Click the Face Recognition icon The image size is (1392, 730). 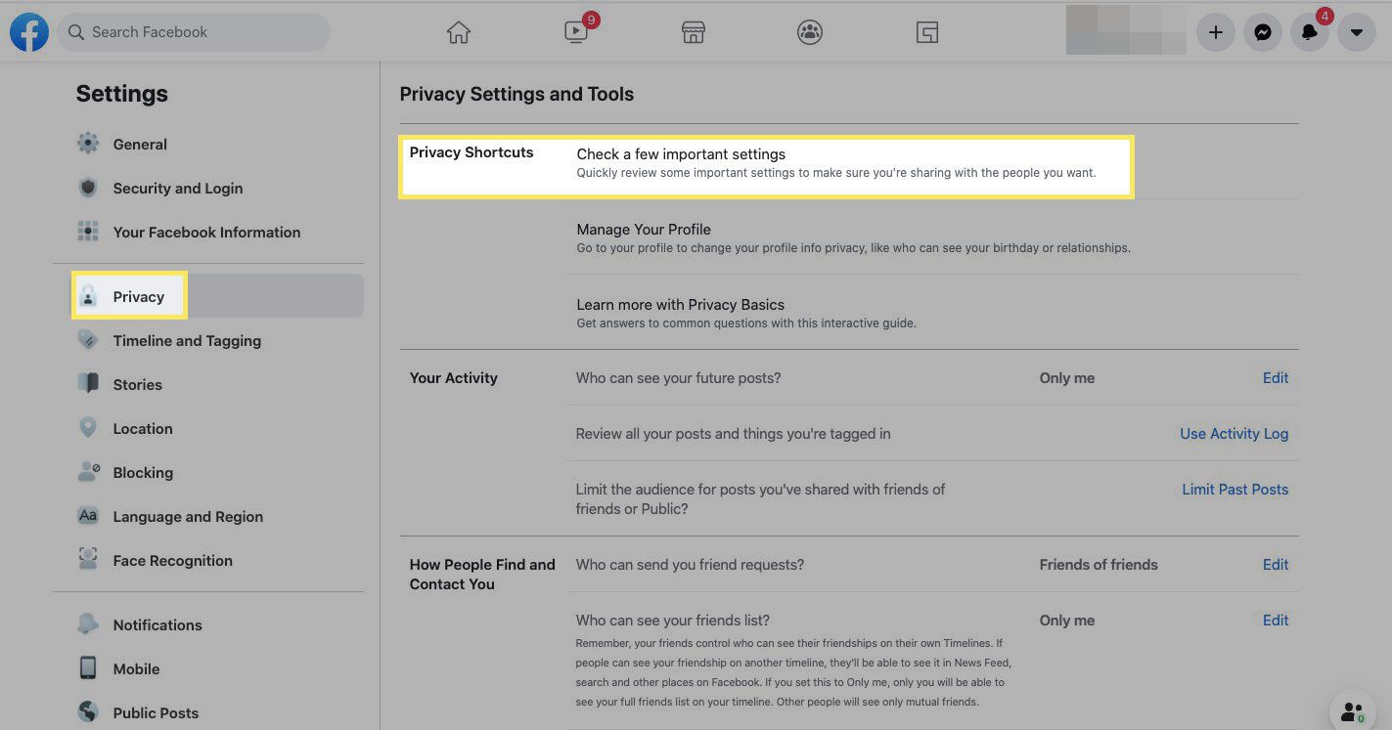88,560
